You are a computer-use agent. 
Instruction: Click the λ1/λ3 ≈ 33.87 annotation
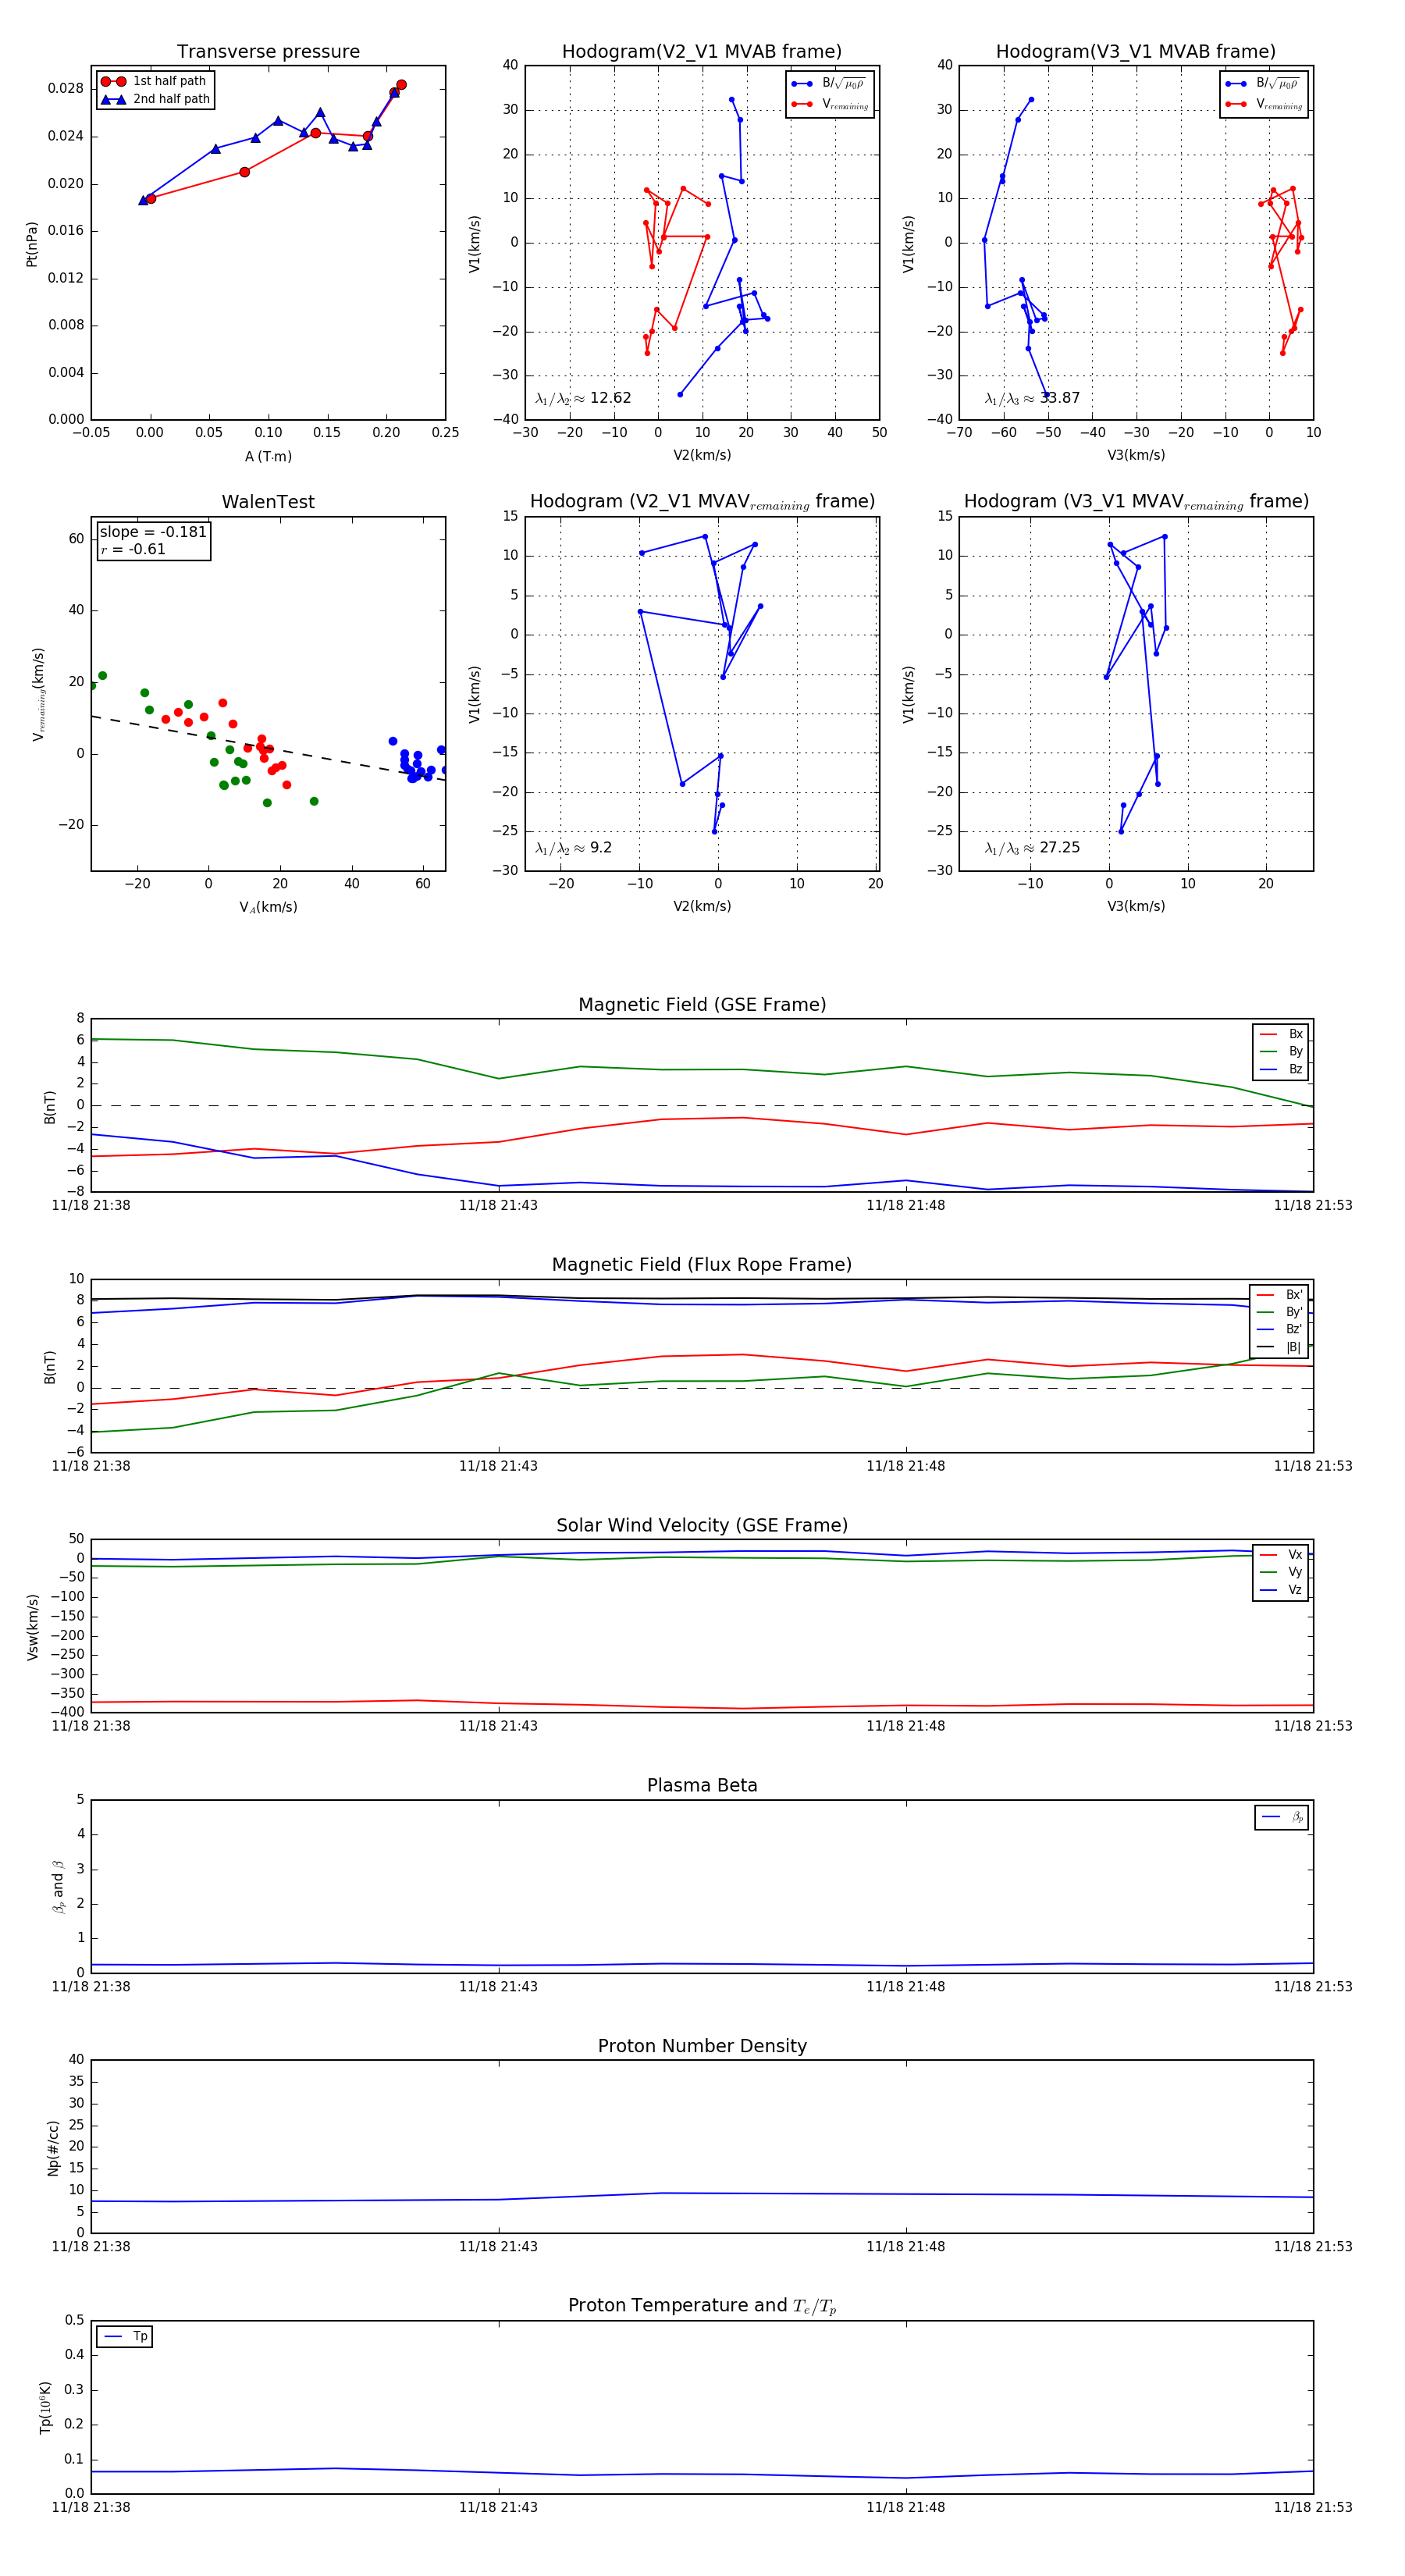[x=1032, y=398]
